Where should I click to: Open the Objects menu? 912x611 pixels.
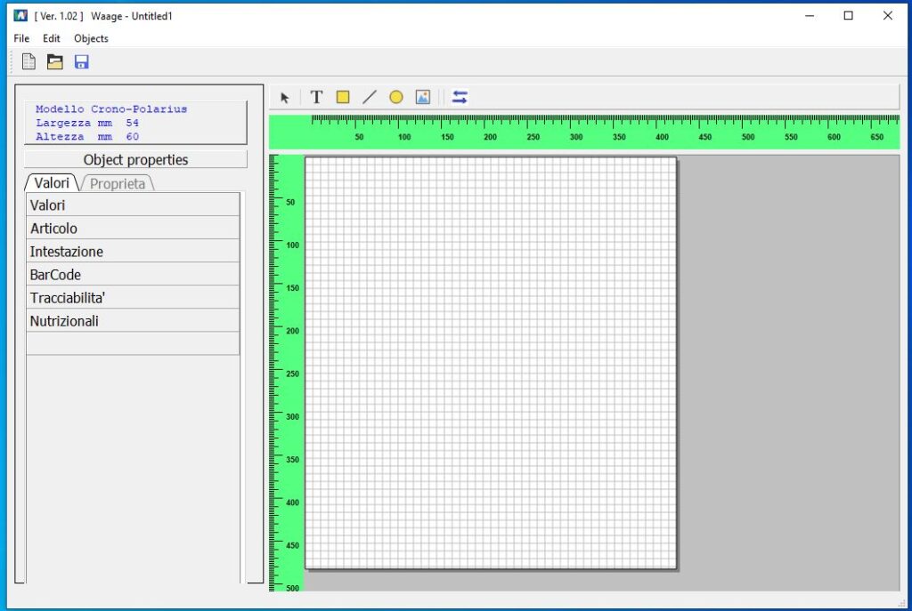point(91,38)
